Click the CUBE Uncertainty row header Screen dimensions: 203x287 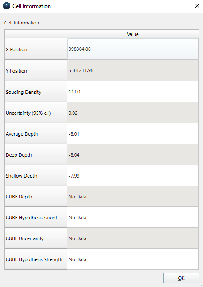click(x=36, y=238)
